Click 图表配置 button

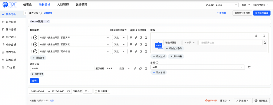261,100
